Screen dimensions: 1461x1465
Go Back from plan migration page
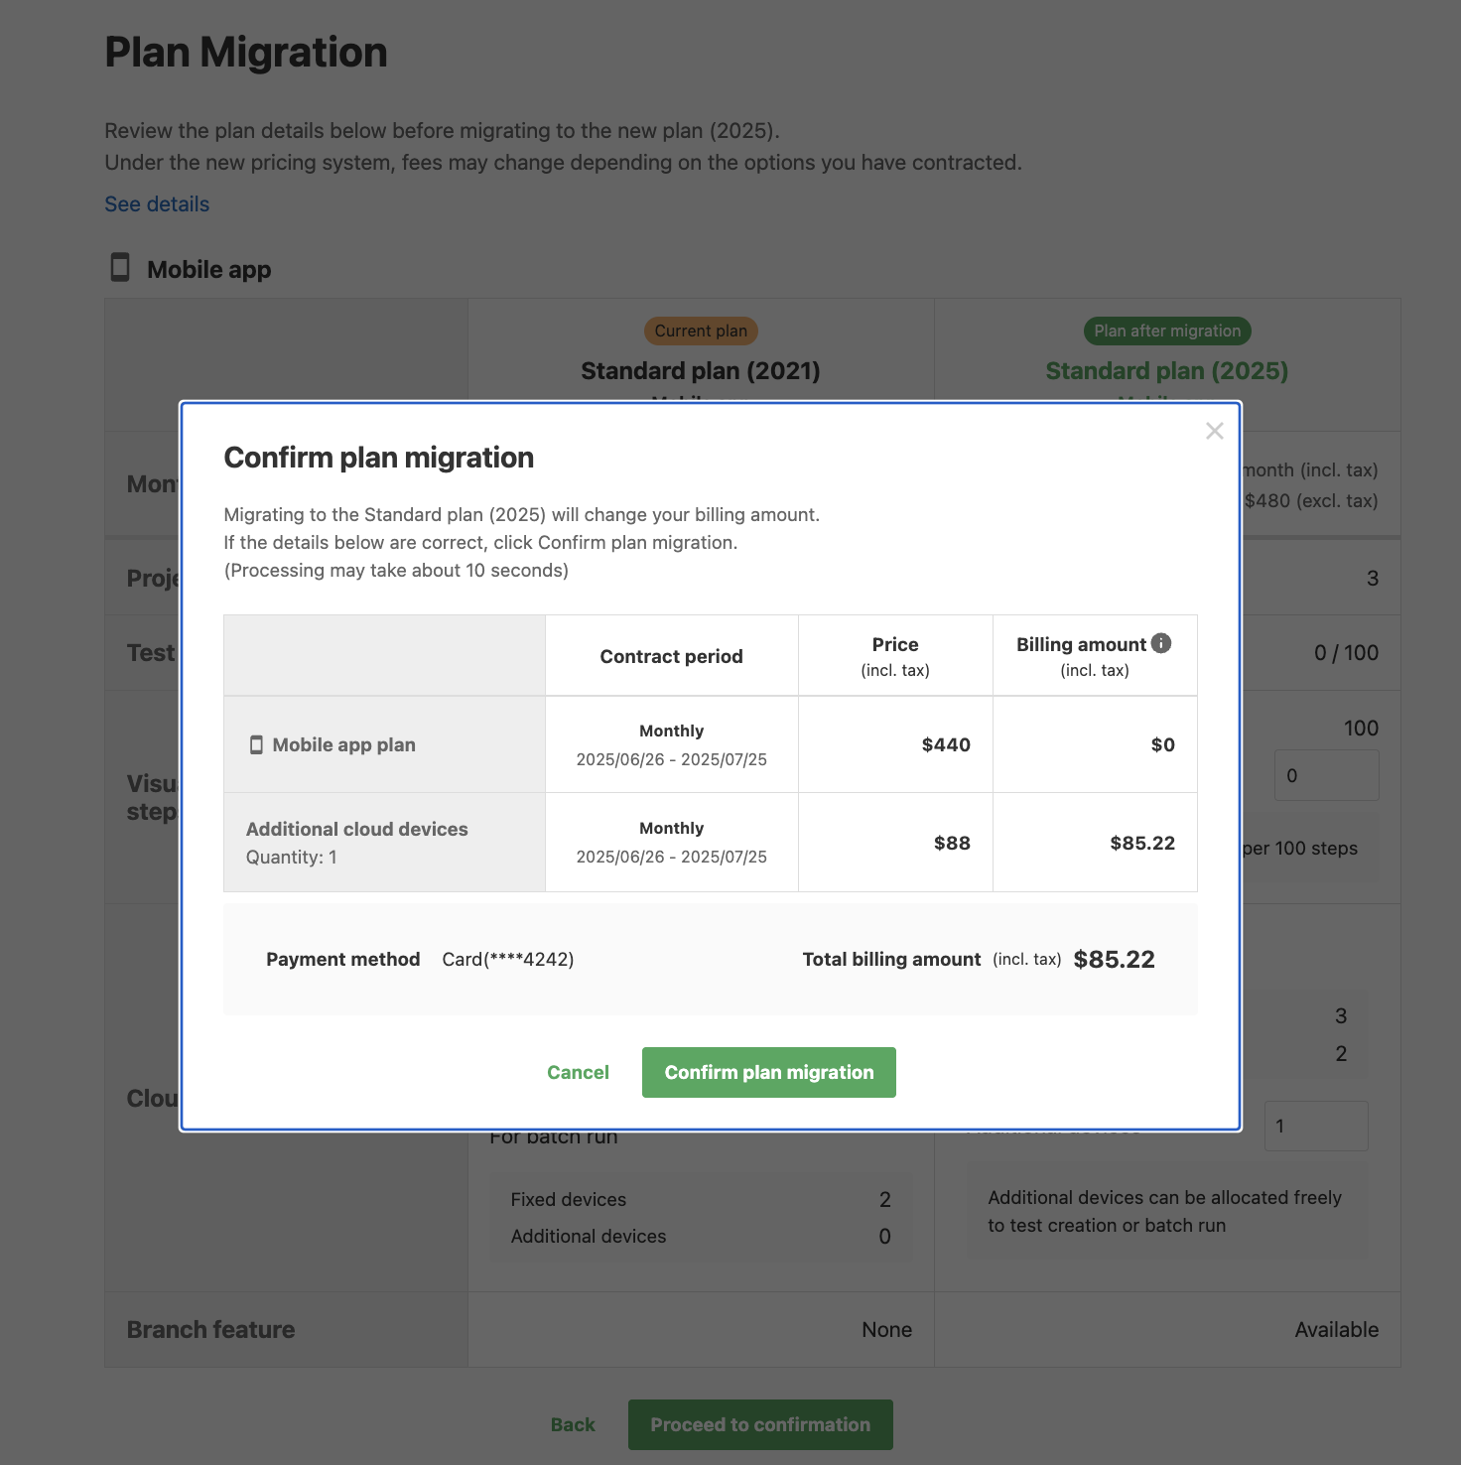(573, 1424)
